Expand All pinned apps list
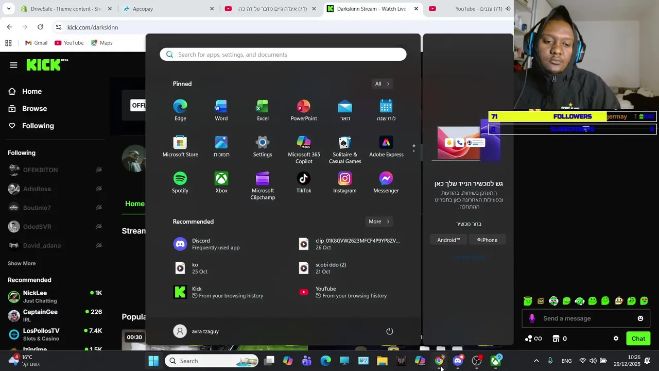 coord(383,83)
